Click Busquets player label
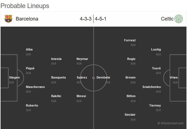The width and height of the screenshot is (187, 129). tap(58, 77)
